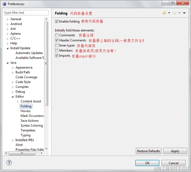
Task: Open the Typing preference page
Action: point(25,135)
